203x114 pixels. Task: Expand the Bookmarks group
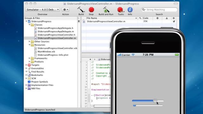pyautogui.click(x=26, y=75)
